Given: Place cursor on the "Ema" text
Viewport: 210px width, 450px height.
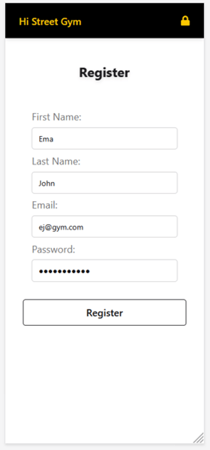Looking at the screenshot, I should 46,139.
